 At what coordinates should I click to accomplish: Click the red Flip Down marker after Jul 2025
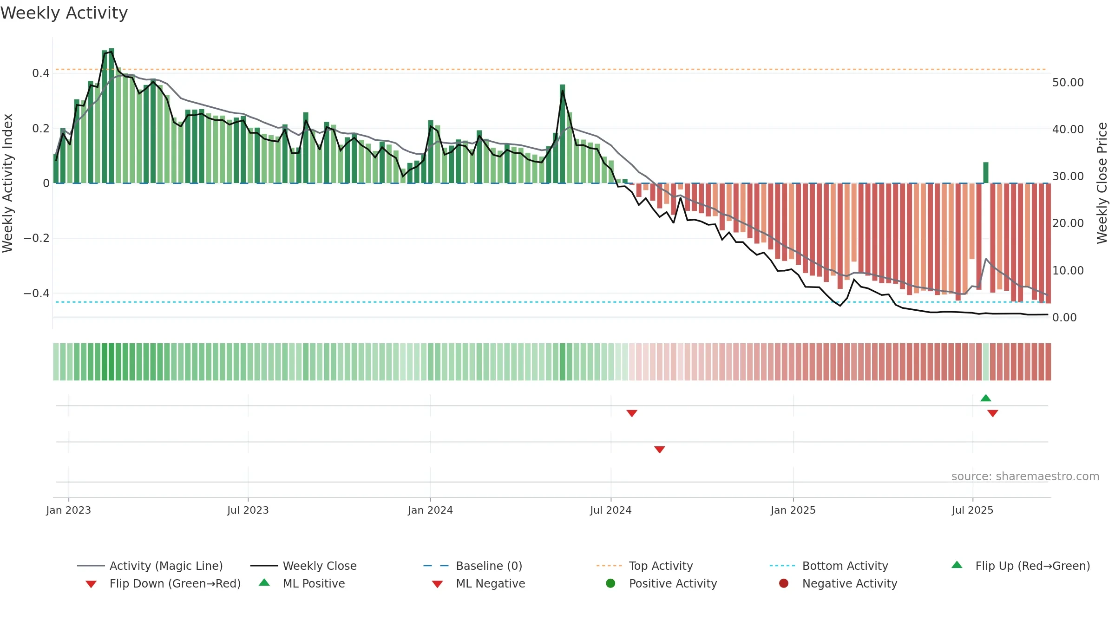pyautogui.click(x=993, y=413)
